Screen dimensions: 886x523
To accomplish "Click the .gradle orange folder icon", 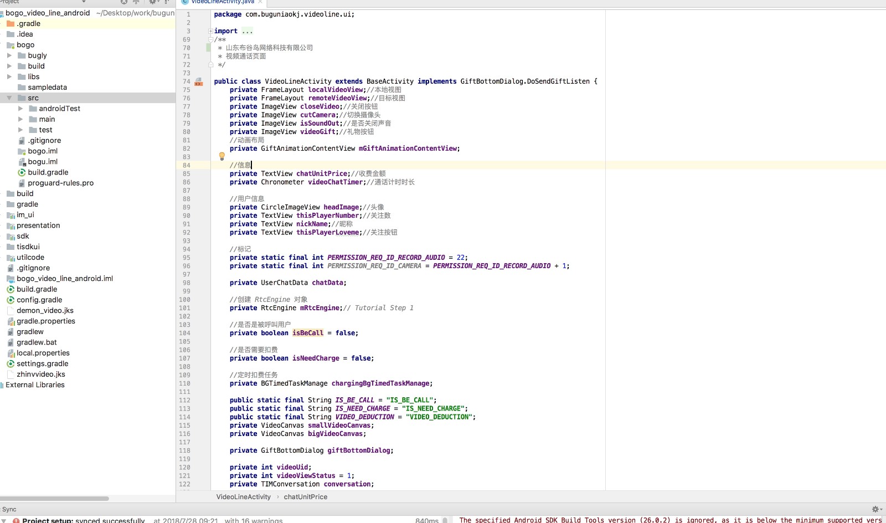I will [11, 24].
